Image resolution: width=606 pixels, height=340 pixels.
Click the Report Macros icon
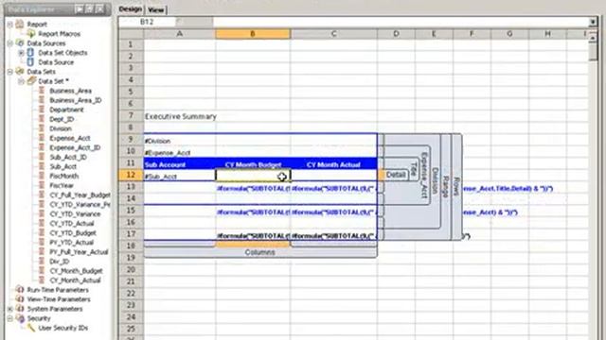(31, 34)
